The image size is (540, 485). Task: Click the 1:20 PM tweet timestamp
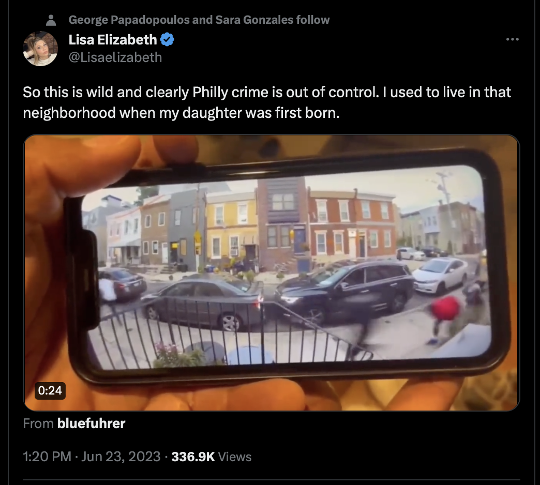47,457
